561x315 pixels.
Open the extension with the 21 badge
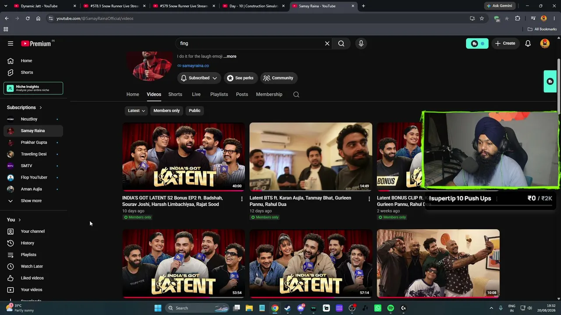coord(497,19)
